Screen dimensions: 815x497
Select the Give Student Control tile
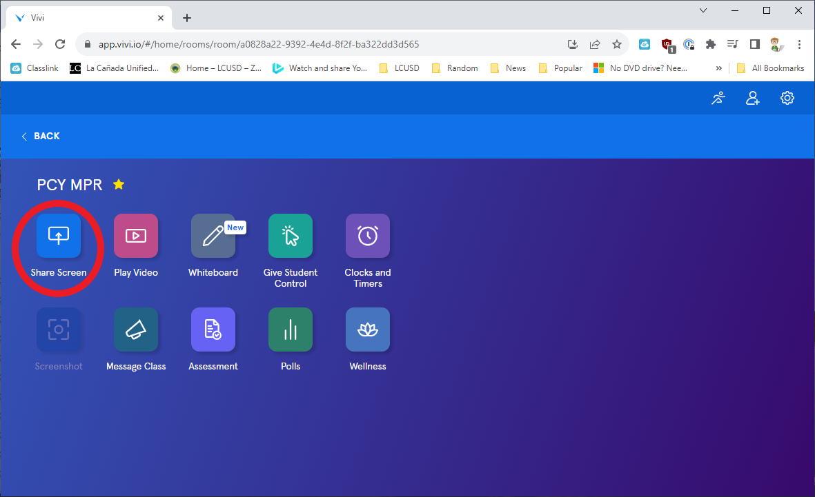coord(291,236)
